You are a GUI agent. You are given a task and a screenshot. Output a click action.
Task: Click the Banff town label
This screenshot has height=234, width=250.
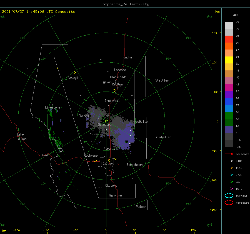tap(46, 155)
